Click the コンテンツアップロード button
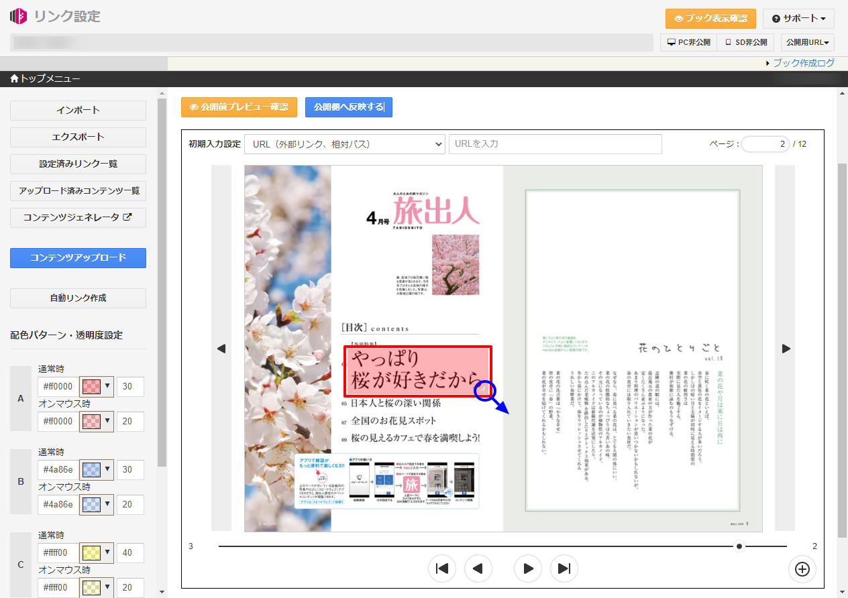This screenshot has height=598, width=848. coord(78,257)
